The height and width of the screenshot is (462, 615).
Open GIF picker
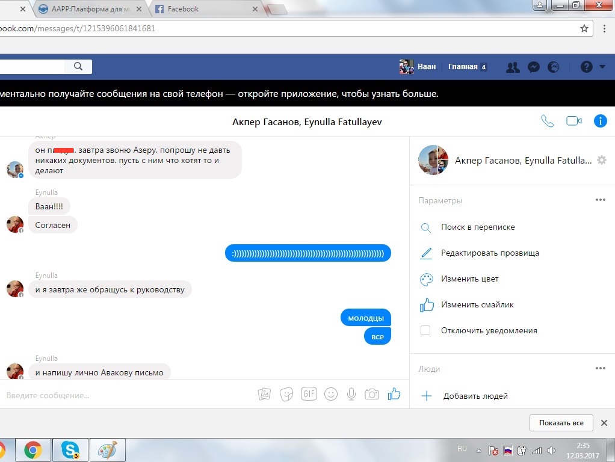tap(309, 393)
